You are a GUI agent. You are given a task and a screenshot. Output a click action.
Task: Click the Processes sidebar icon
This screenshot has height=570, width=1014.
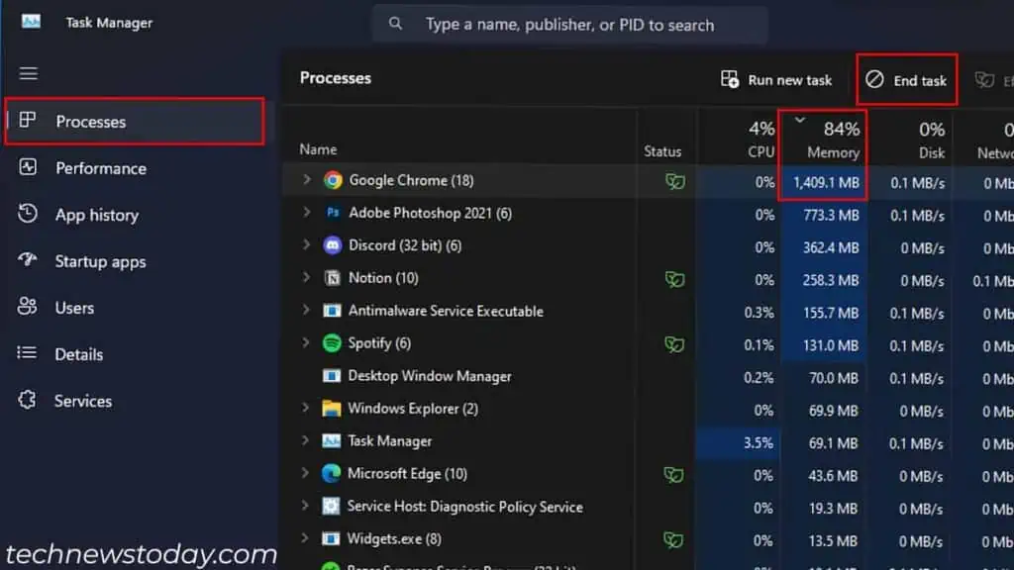coord(27,120)
